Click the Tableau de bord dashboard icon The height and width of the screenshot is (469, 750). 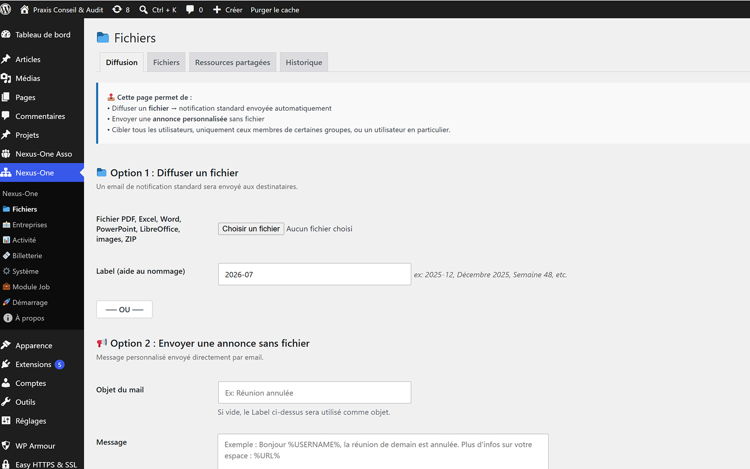pos(6,34)
